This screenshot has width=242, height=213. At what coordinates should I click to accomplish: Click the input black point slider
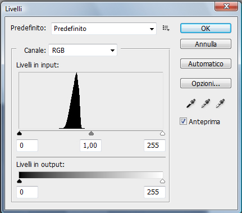coord(19,133)
